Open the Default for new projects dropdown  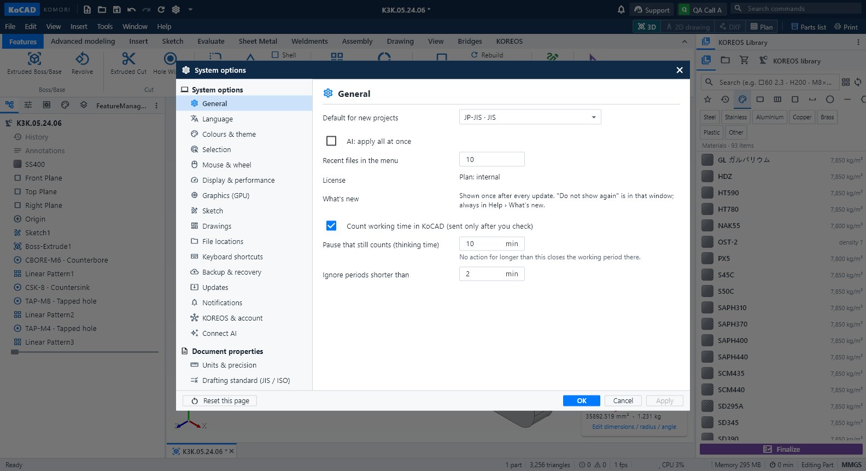coord(530,117)
